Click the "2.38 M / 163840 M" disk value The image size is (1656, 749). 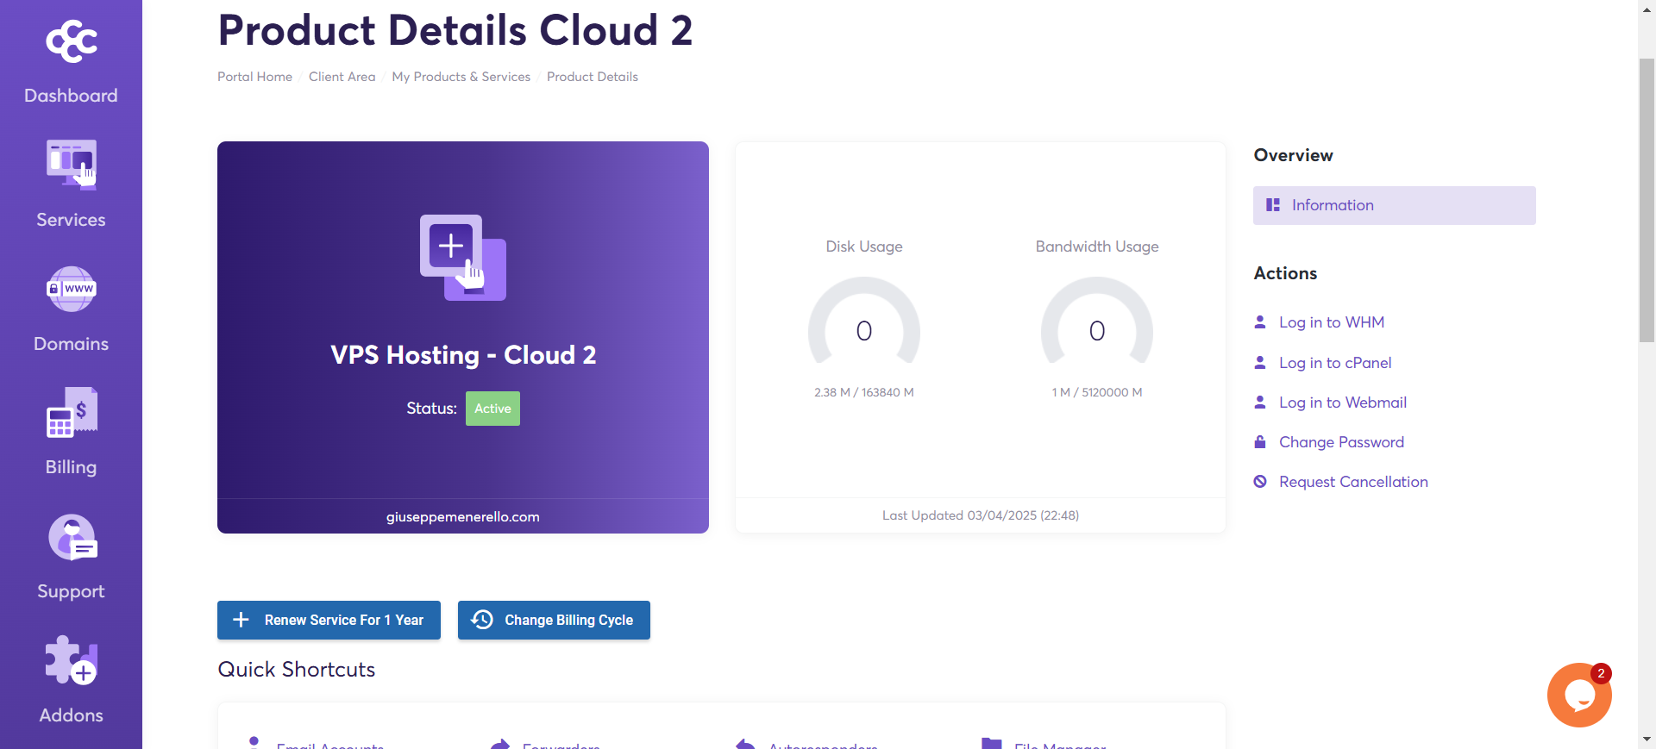(864, 392)
